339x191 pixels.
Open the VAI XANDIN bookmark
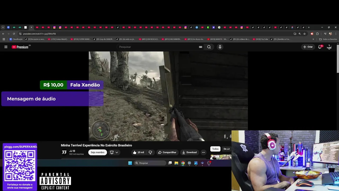(172, 39)
